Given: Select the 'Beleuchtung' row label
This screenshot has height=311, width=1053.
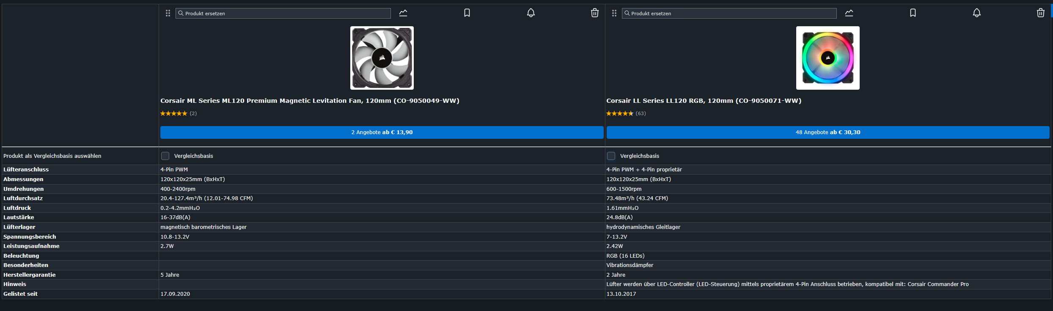Looking at the screenshot, I should 21,256.
